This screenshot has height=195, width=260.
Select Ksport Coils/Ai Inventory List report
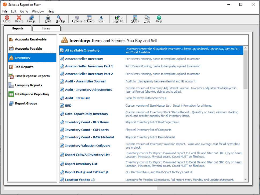pyautogui.click(x=151, y=155)
